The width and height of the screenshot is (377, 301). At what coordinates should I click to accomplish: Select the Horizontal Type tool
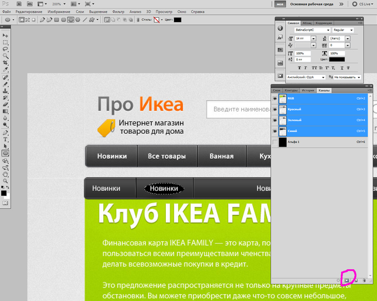coord(5,139)
